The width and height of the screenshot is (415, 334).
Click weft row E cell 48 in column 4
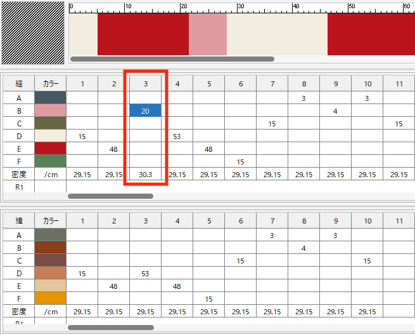[x=177, y=286]
